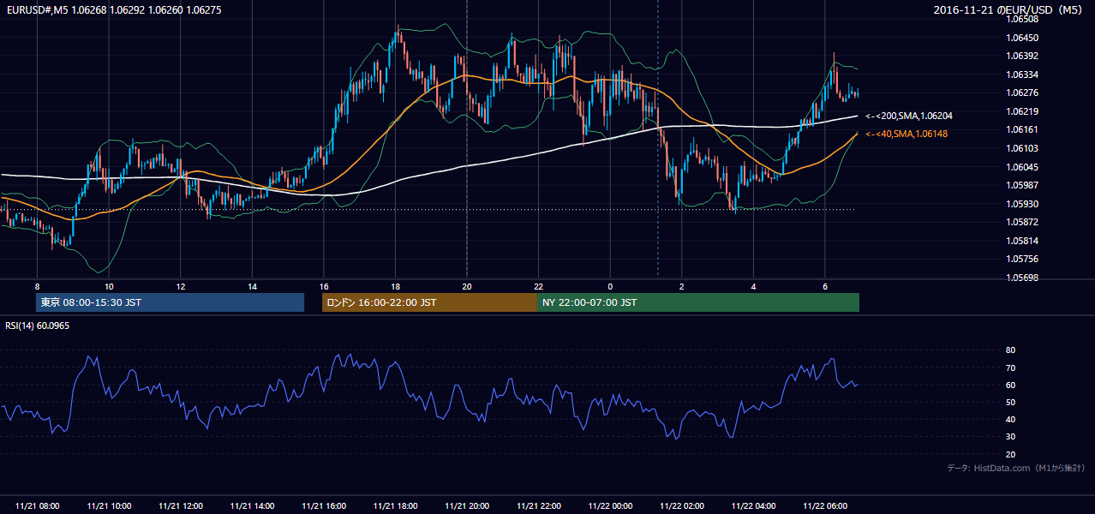Click bottom timestamp 11/21 16:00

(x=324, y=506)
